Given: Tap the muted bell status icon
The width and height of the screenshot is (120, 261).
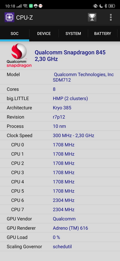Looking at the screenshot, I should [95, 6].
